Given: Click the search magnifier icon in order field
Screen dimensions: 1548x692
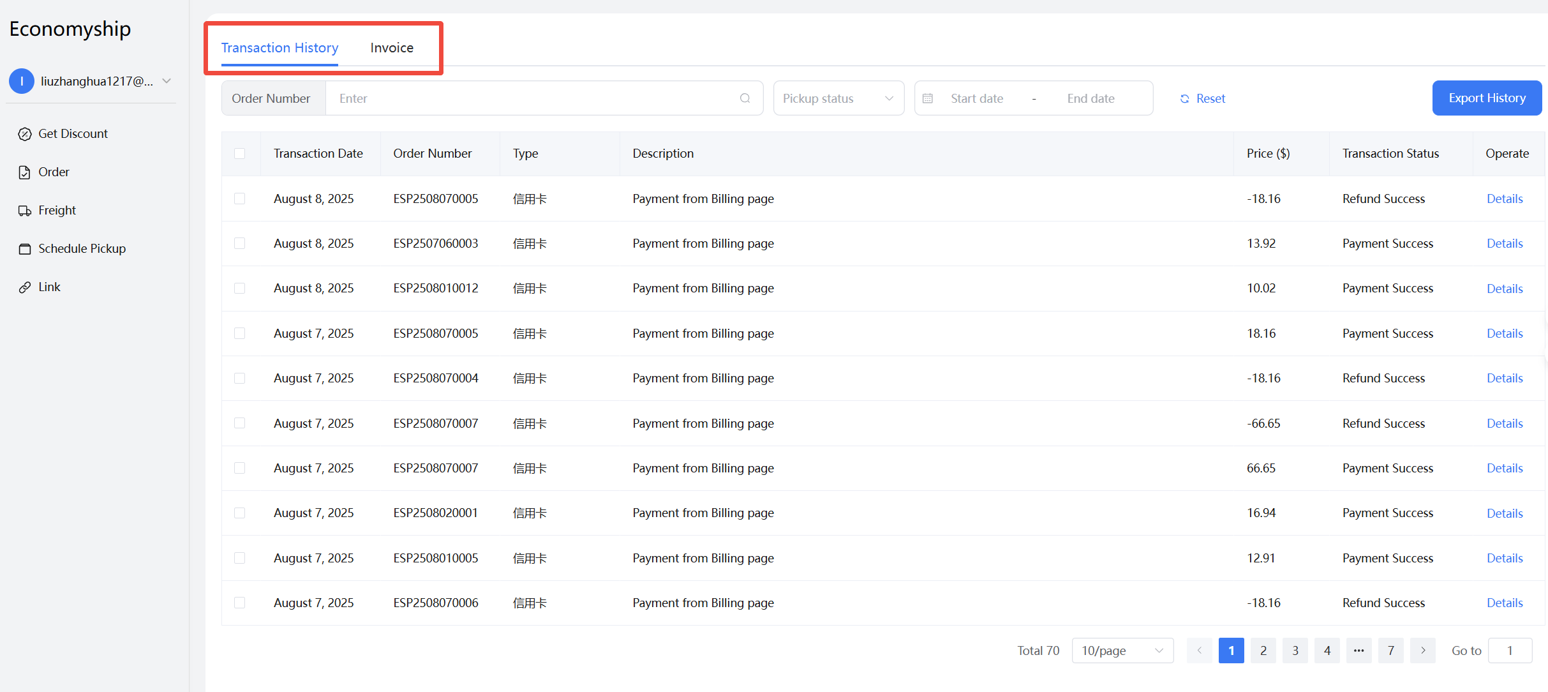Looking at the screenshot, I should click(745, 98).
